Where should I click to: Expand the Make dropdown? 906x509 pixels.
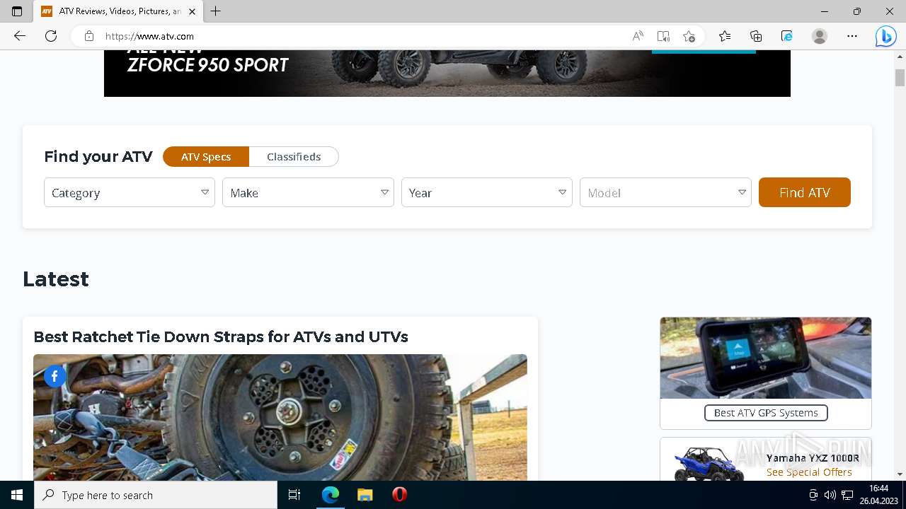pyautogui.click(x=308, y=192)
